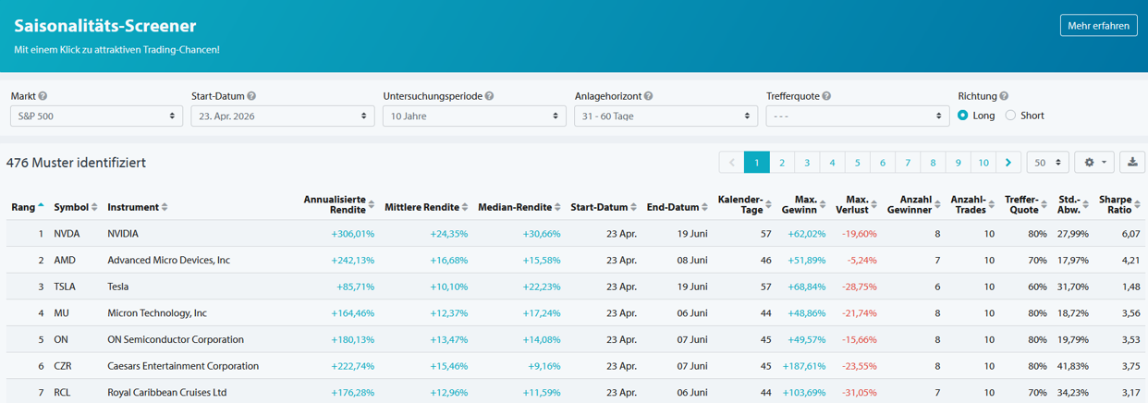
Task: Open the Untersuchungsperiode dropdown 10 Jahre
Action: (x=474, y=116)
